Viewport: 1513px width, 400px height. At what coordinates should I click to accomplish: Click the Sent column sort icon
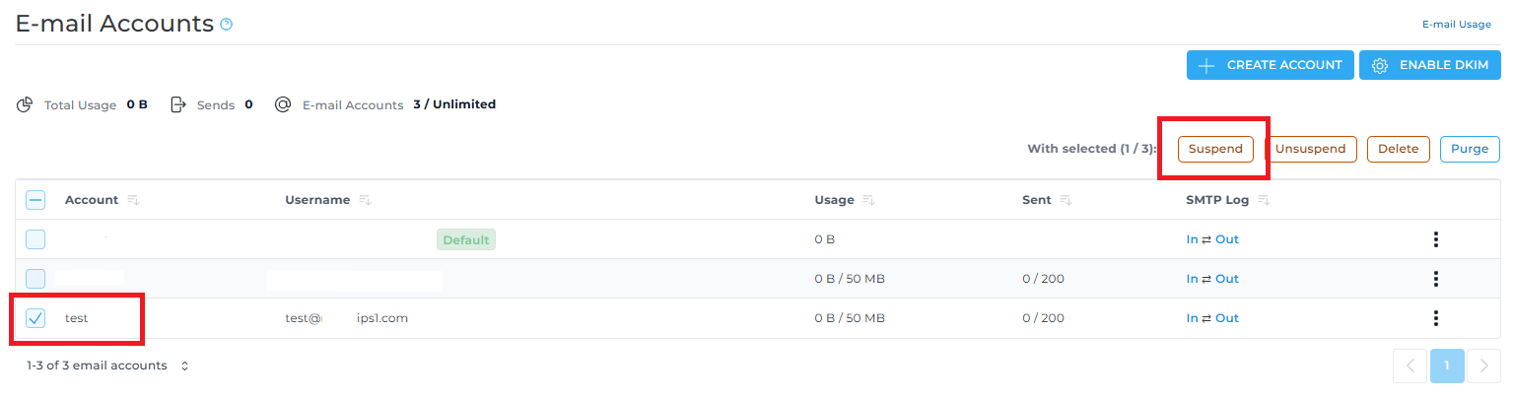pyautogui.click(x=1066, y=200)
